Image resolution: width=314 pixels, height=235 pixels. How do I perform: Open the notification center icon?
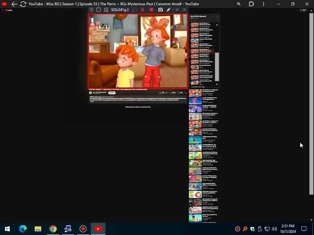[304, 229]
